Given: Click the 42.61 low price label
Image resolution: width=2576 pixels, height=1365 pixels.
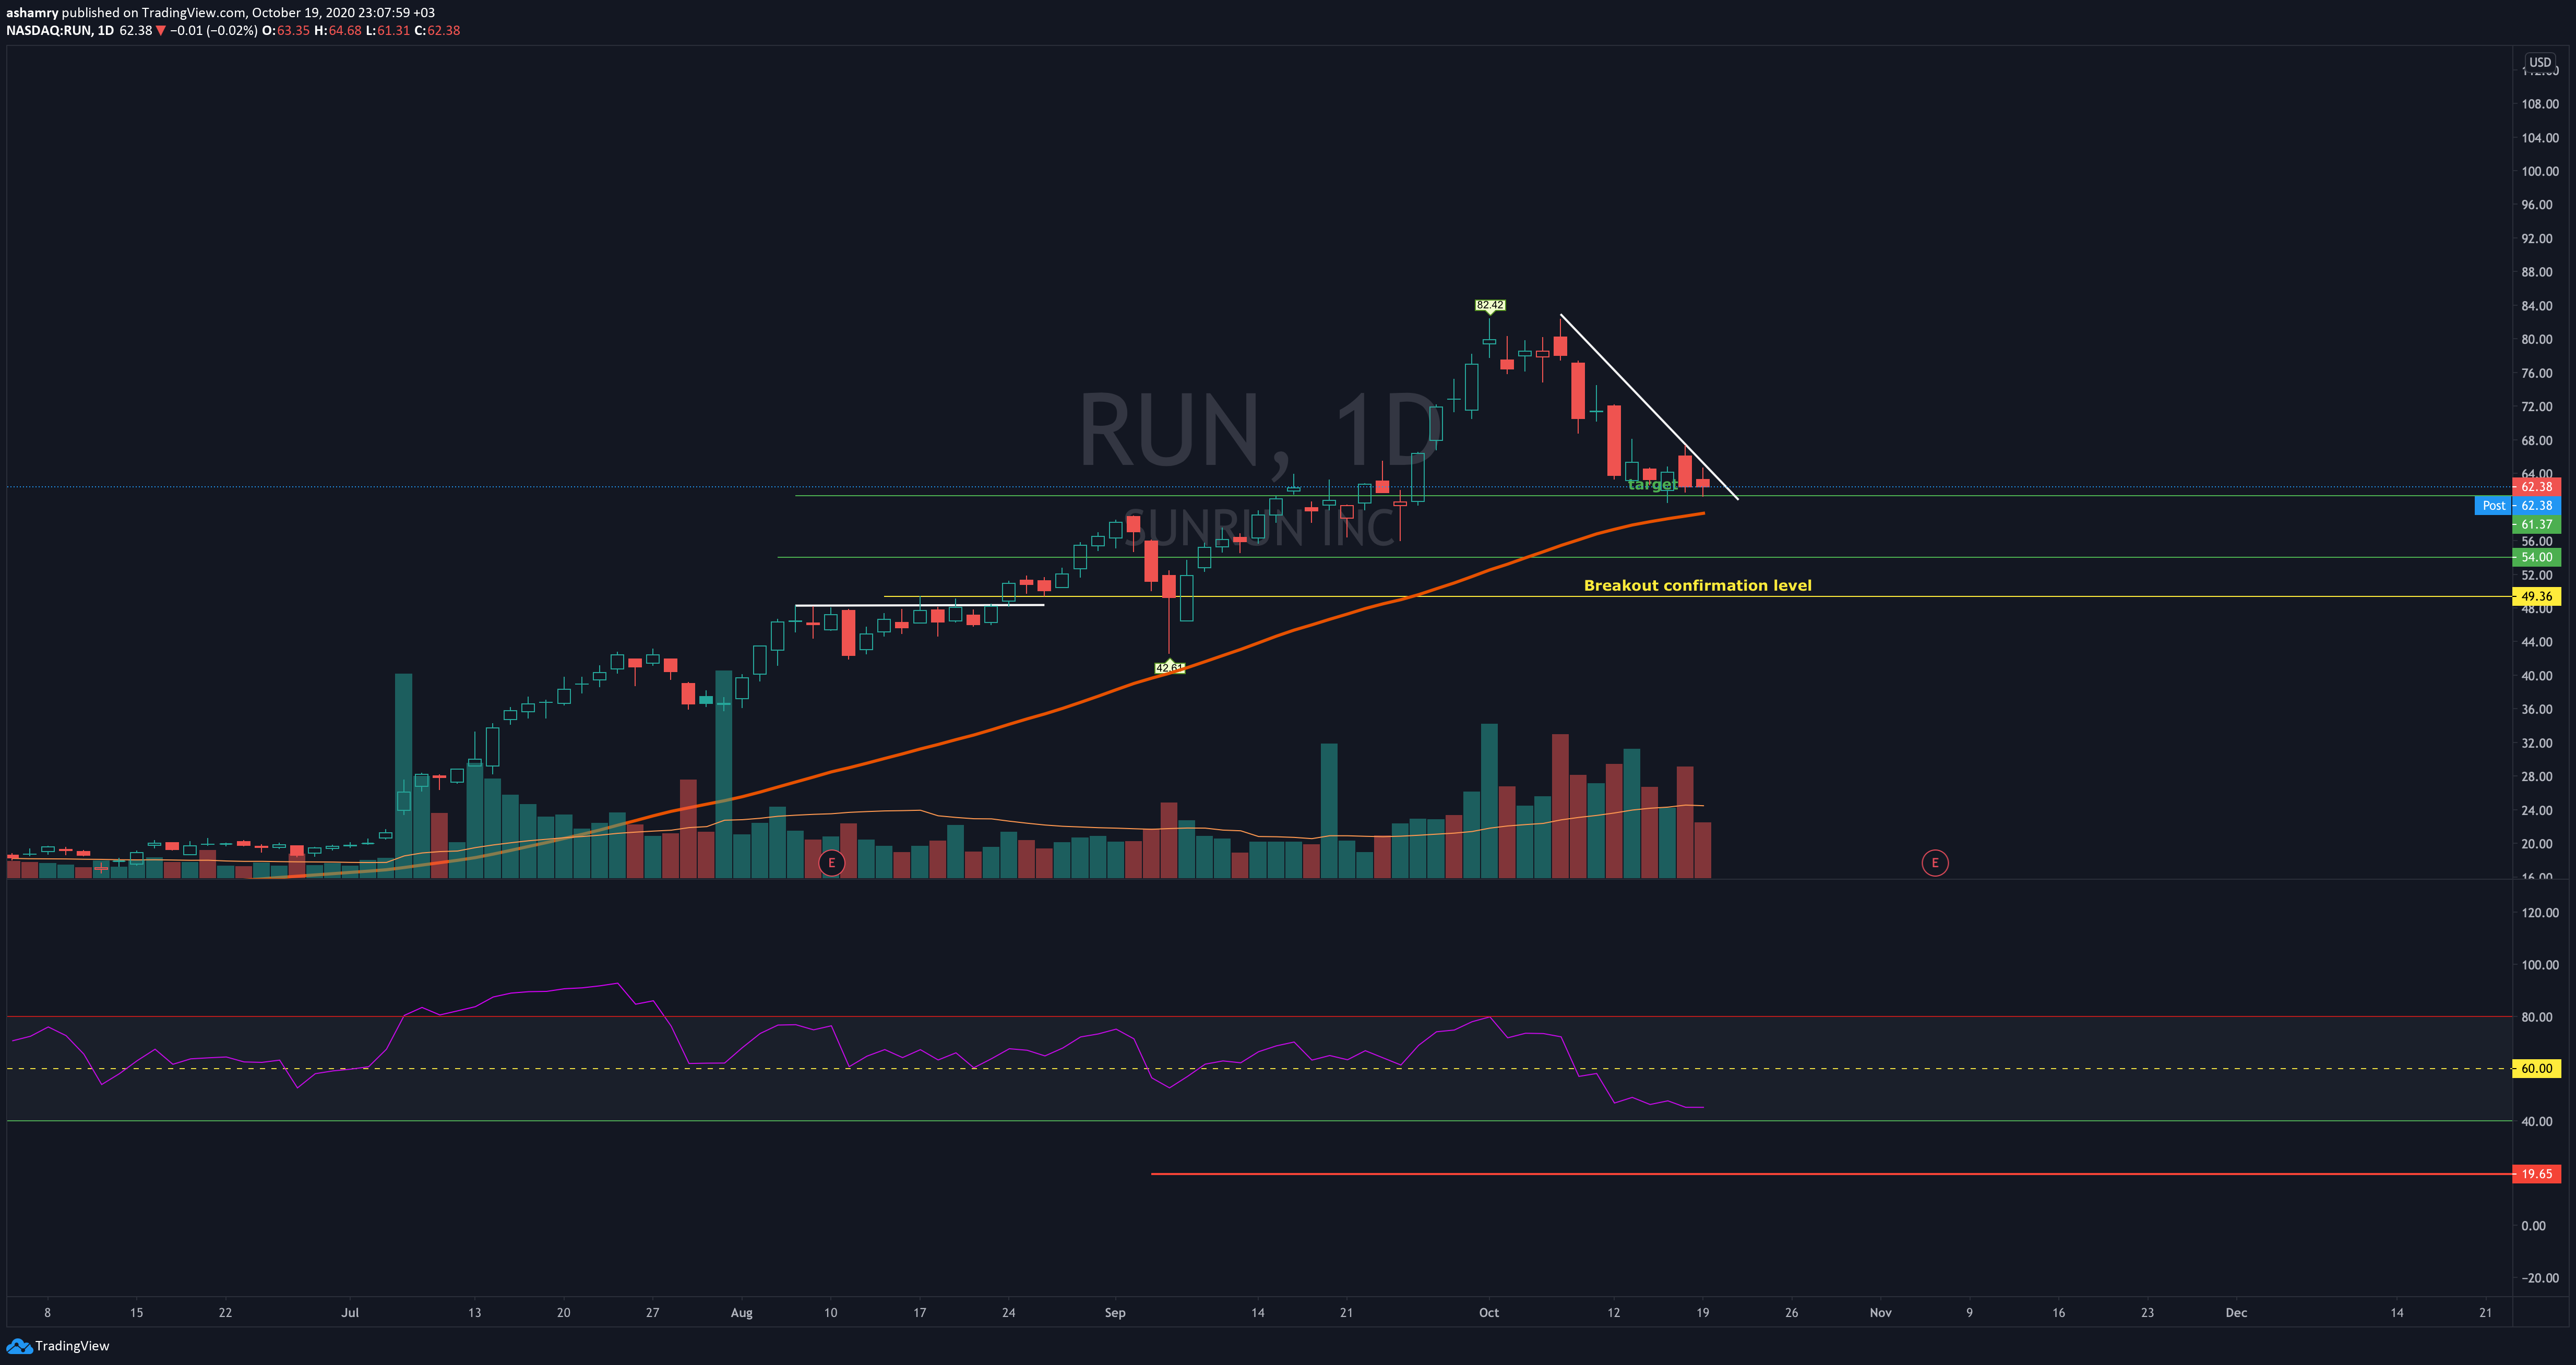Looking at the screenshot, I should [x=1169, y=667].
